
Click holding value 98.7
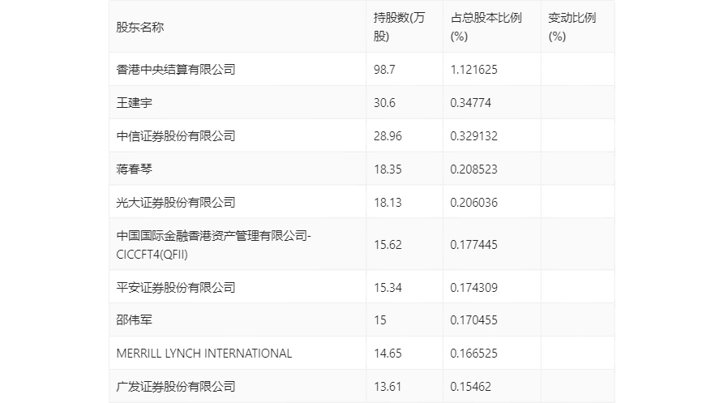click(384, 69)
